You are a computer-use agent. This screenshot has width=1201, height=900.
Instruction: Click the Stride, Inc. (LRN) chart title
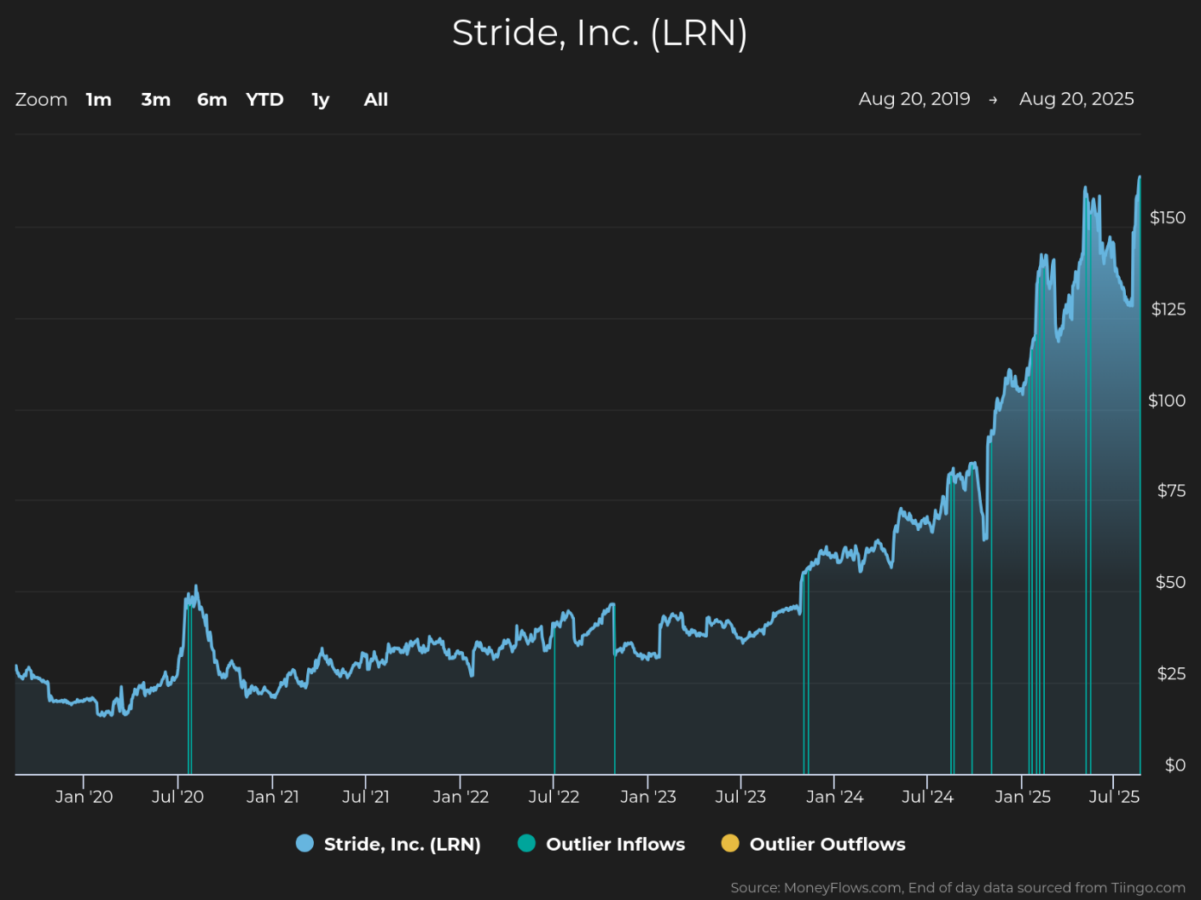click(x=600, y=33)
